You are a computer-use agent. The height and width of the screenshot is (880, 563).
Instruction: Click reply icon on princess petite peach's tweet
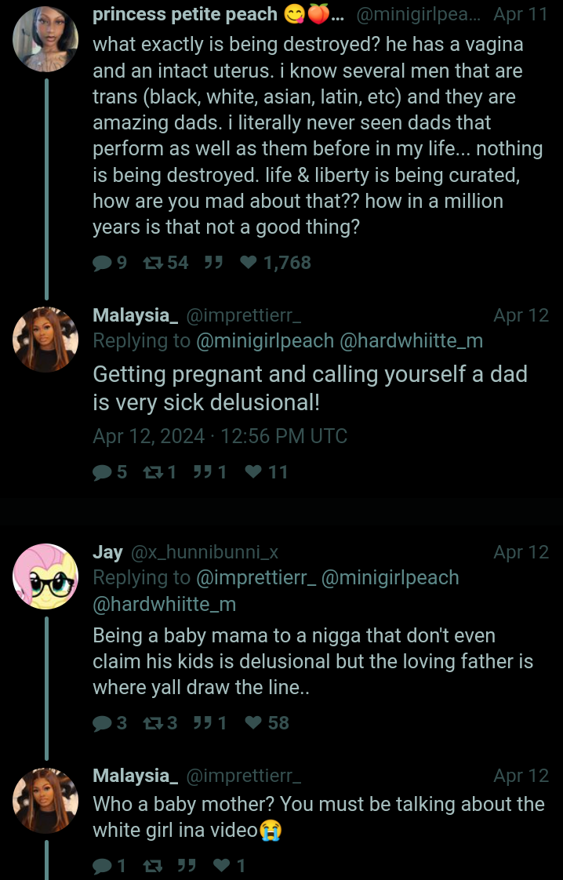103,263
